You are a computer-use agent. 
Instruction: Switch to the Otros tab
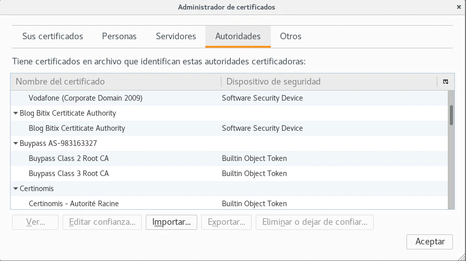click(x=290, y=36)
